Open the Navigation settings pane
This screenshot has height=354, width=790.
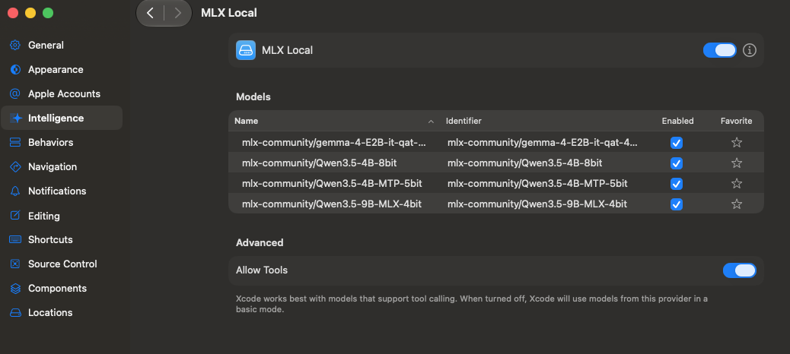click(x=62, y=166)
